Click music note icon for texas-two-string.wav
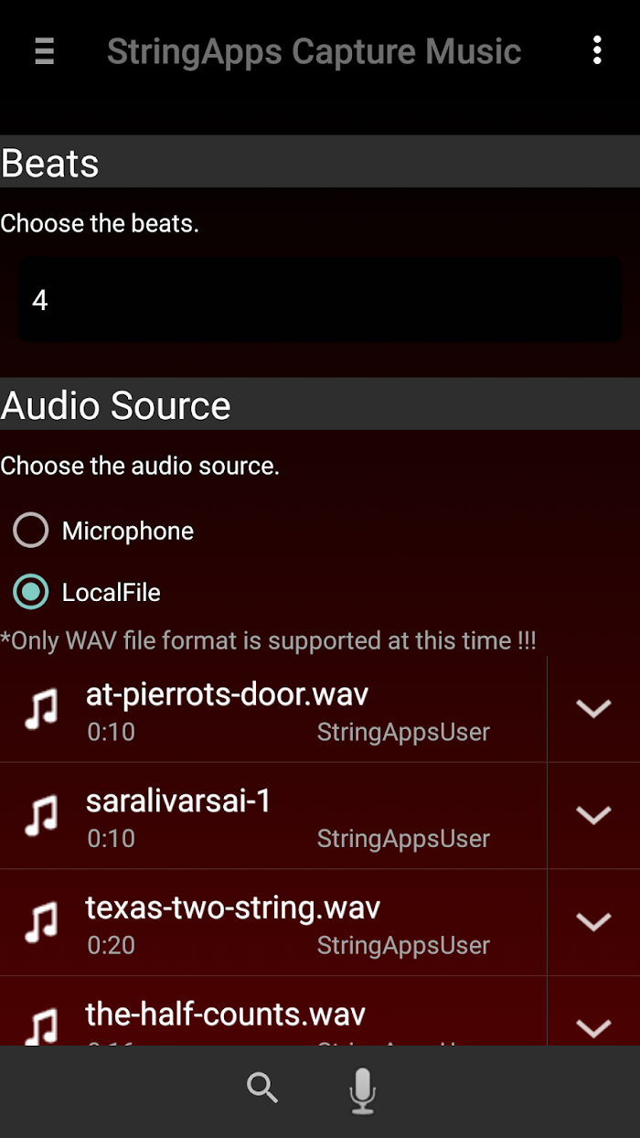Image resolution: width=640 pixels, height=1138 pixels. tap(41, 922)
